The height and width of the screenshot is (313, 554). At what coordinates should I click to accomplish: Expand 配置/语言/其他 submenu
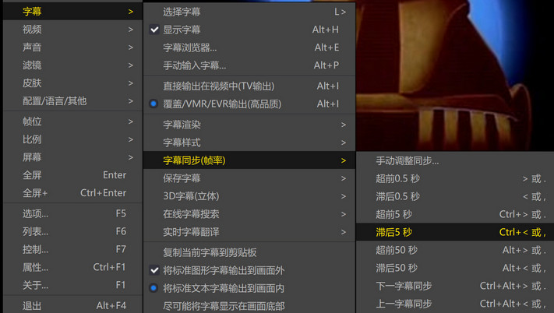click(72, 101)
